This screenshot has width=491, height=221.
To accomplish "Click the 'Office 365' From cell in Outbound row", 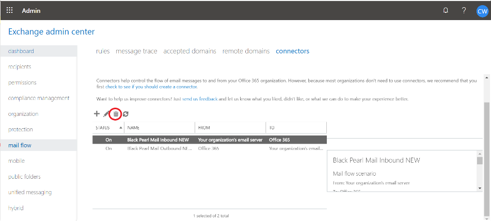I will point(209,148).
